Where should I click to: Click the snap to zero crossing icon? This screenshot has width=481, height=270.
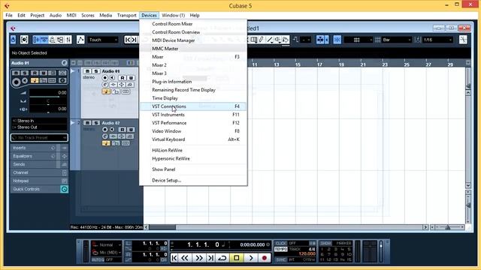[x=463, y=40]
